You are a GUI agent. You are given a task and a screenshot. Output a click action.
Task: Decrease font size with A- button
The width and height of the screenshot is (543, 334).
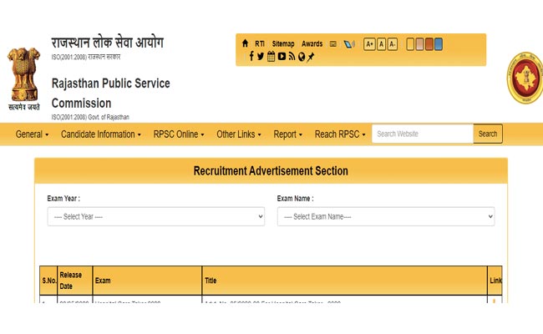(x=393, y=43)
